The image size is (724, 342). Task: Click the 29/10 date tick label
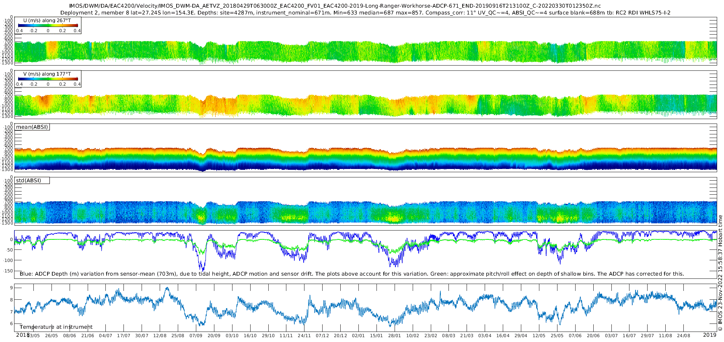[x=268, y=336]
